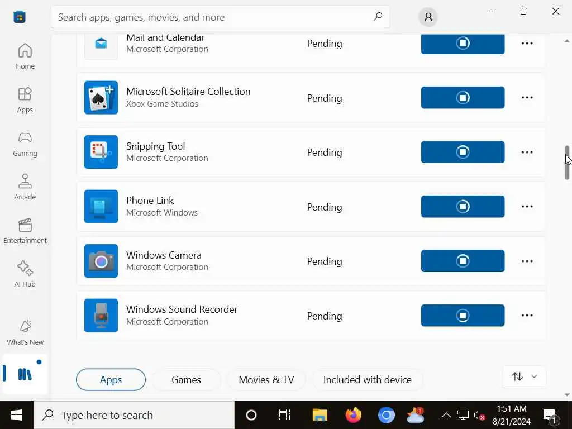
Task: Select the Movies & TV filter tab
Action: (x=266, y=379)
